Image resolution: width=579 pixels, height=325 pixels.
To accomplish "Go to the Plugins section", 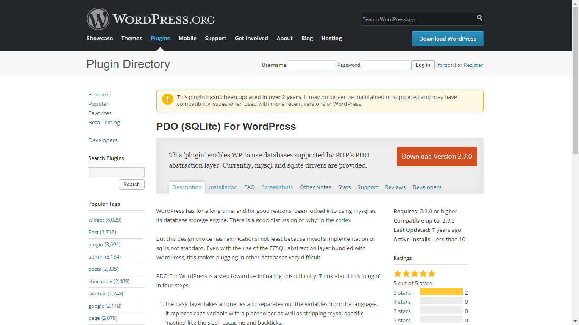I will 160,38.
